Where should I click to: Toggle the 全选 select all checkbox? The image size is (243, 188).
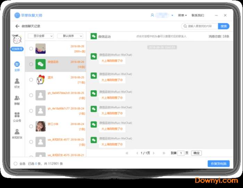click(x=15, y=163)
